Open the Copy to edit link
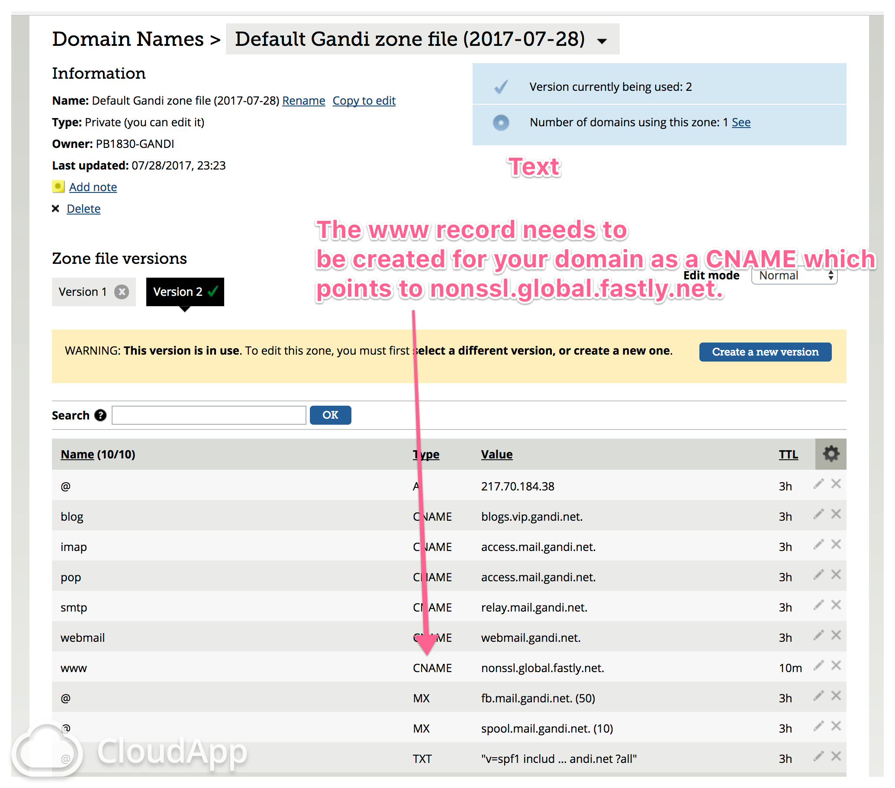895x788 pixels. (x=364, y=101)
